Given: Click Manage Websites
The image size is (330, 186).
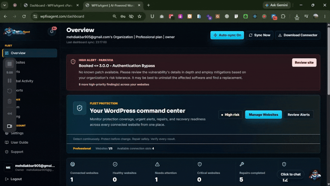Looking at the screenshot, I should (263, 115).
